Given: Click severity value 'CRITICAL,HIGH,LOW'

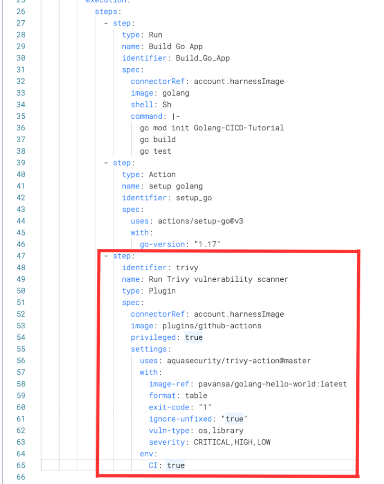Looking at the screenshot, I should (x=232, y=442).
